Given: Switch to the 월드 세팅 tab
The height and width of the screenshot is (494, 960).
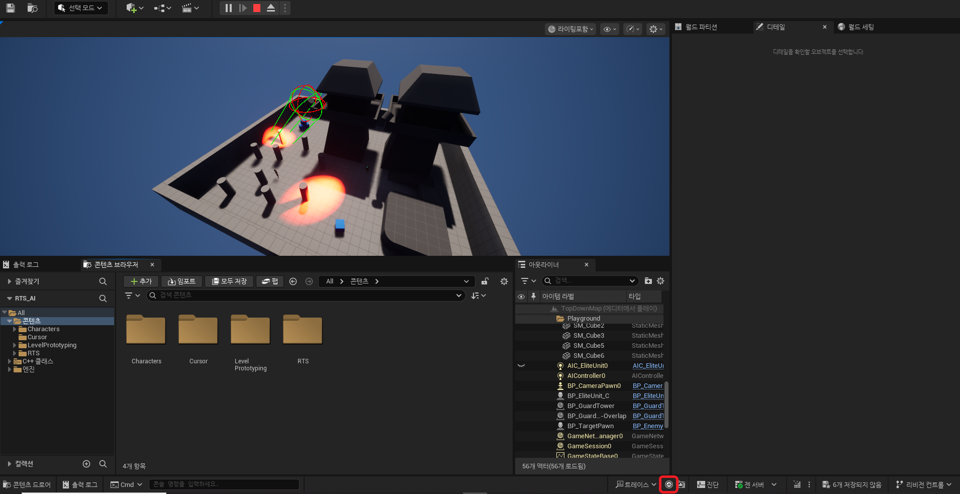Looking at the screenshot, I should point(860,27).
